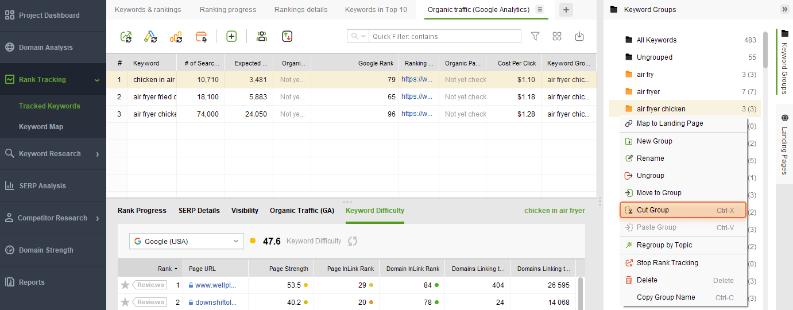Click the competitors people icon in toolbar
The height and width of the screenshot is (310, 793).
click(262, 37)
